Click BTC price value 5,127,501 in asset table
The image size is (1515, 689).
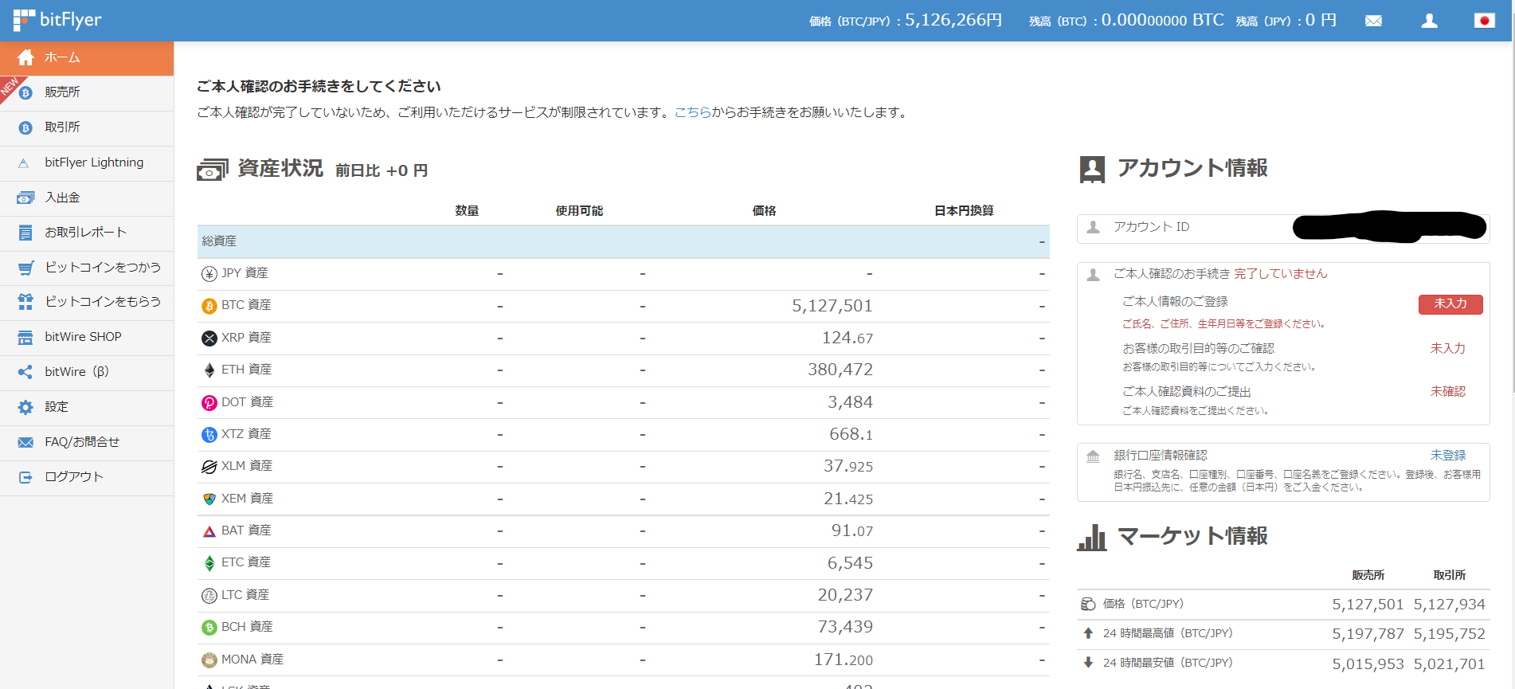tap(832, 306)
